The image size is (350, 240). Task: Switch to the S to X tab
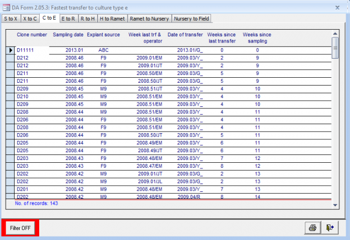11,18
